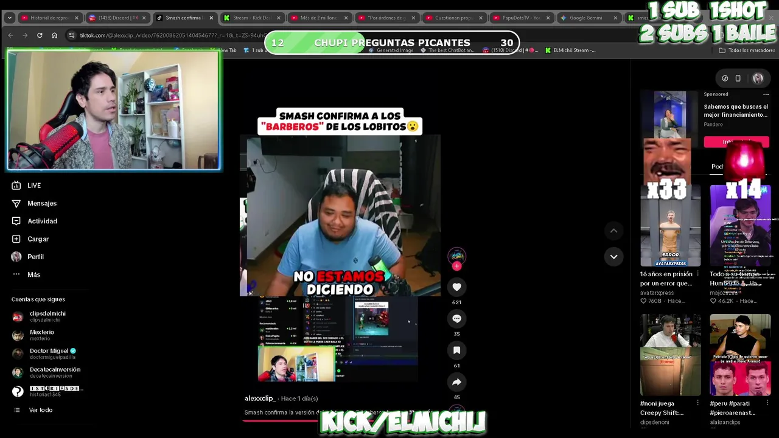Go to browser home page icon
This screenshot has width=779, height=438.
tap(54, 35)
